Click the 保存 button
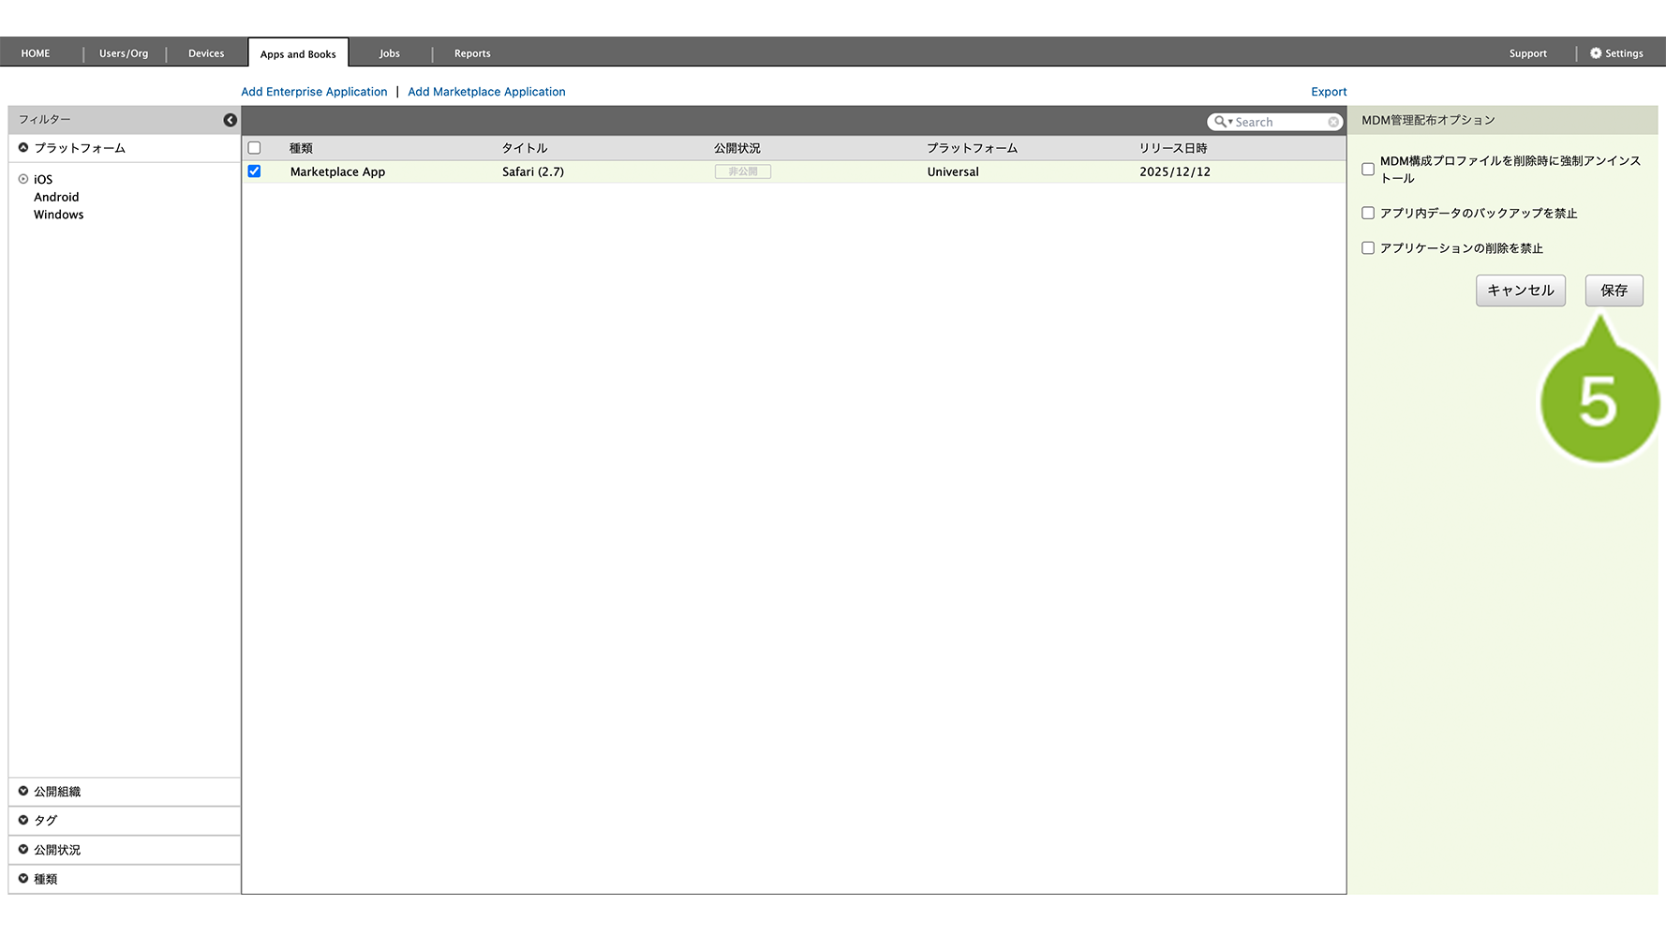This screenshot has width=1666, height=937. pyautogui.click(x=1614, y=290)
